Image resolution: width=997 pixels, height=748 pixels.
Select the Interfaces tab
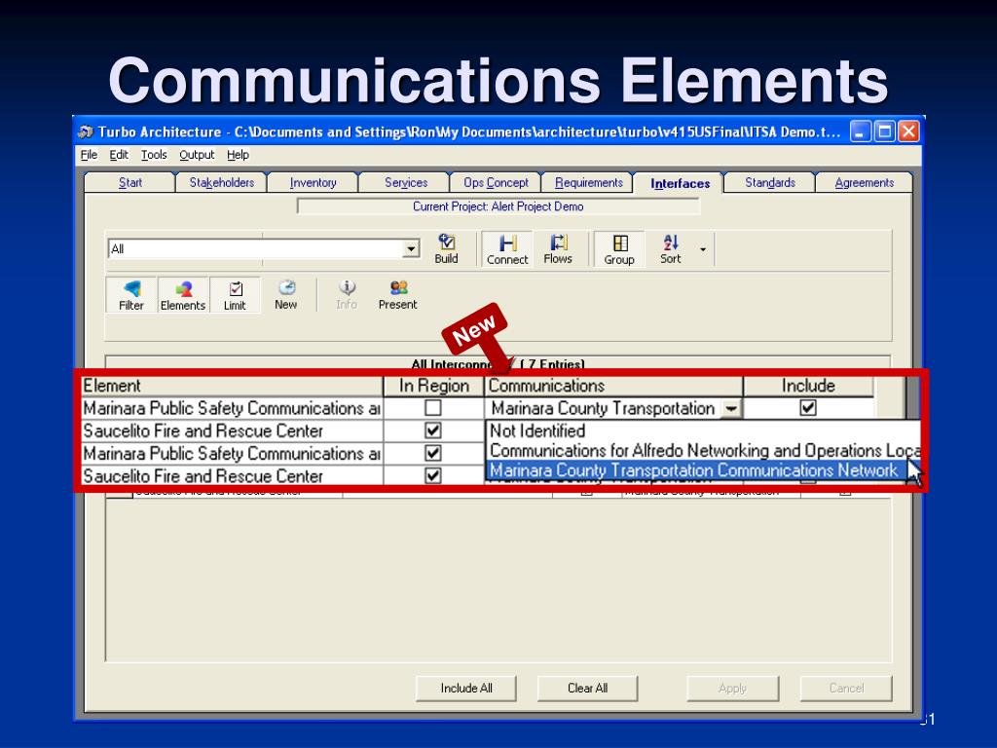680,183
